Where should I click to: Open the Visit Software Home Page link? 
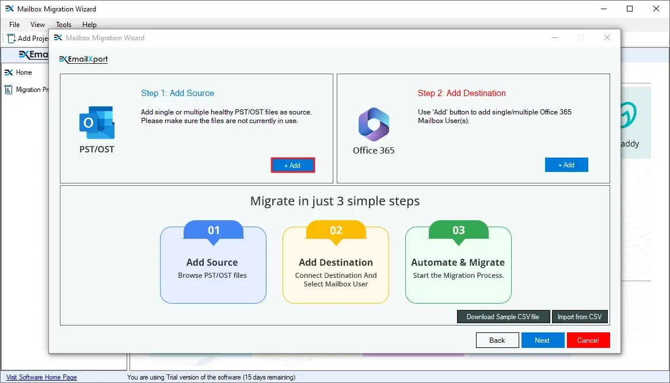point(41,377)
